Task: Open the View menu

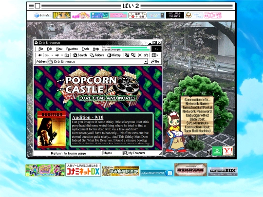Action: (59, 49)
